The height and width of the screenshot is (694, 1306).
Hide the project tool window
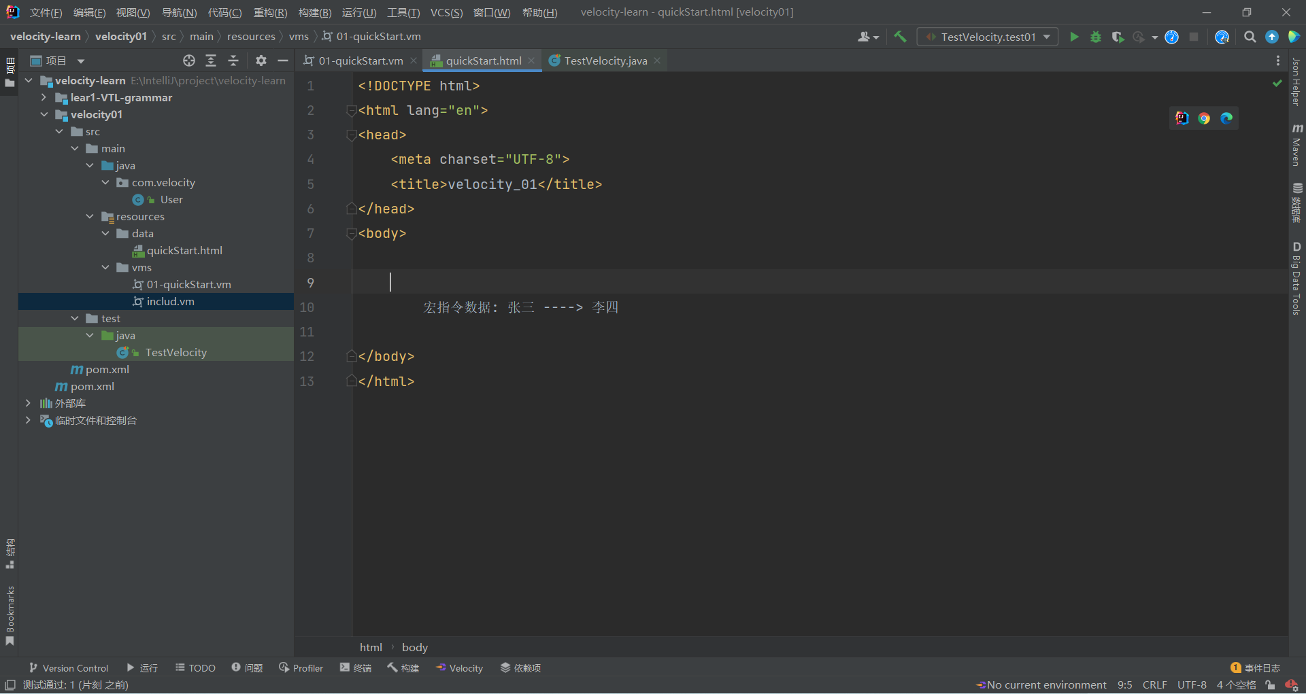click(283, 60)
